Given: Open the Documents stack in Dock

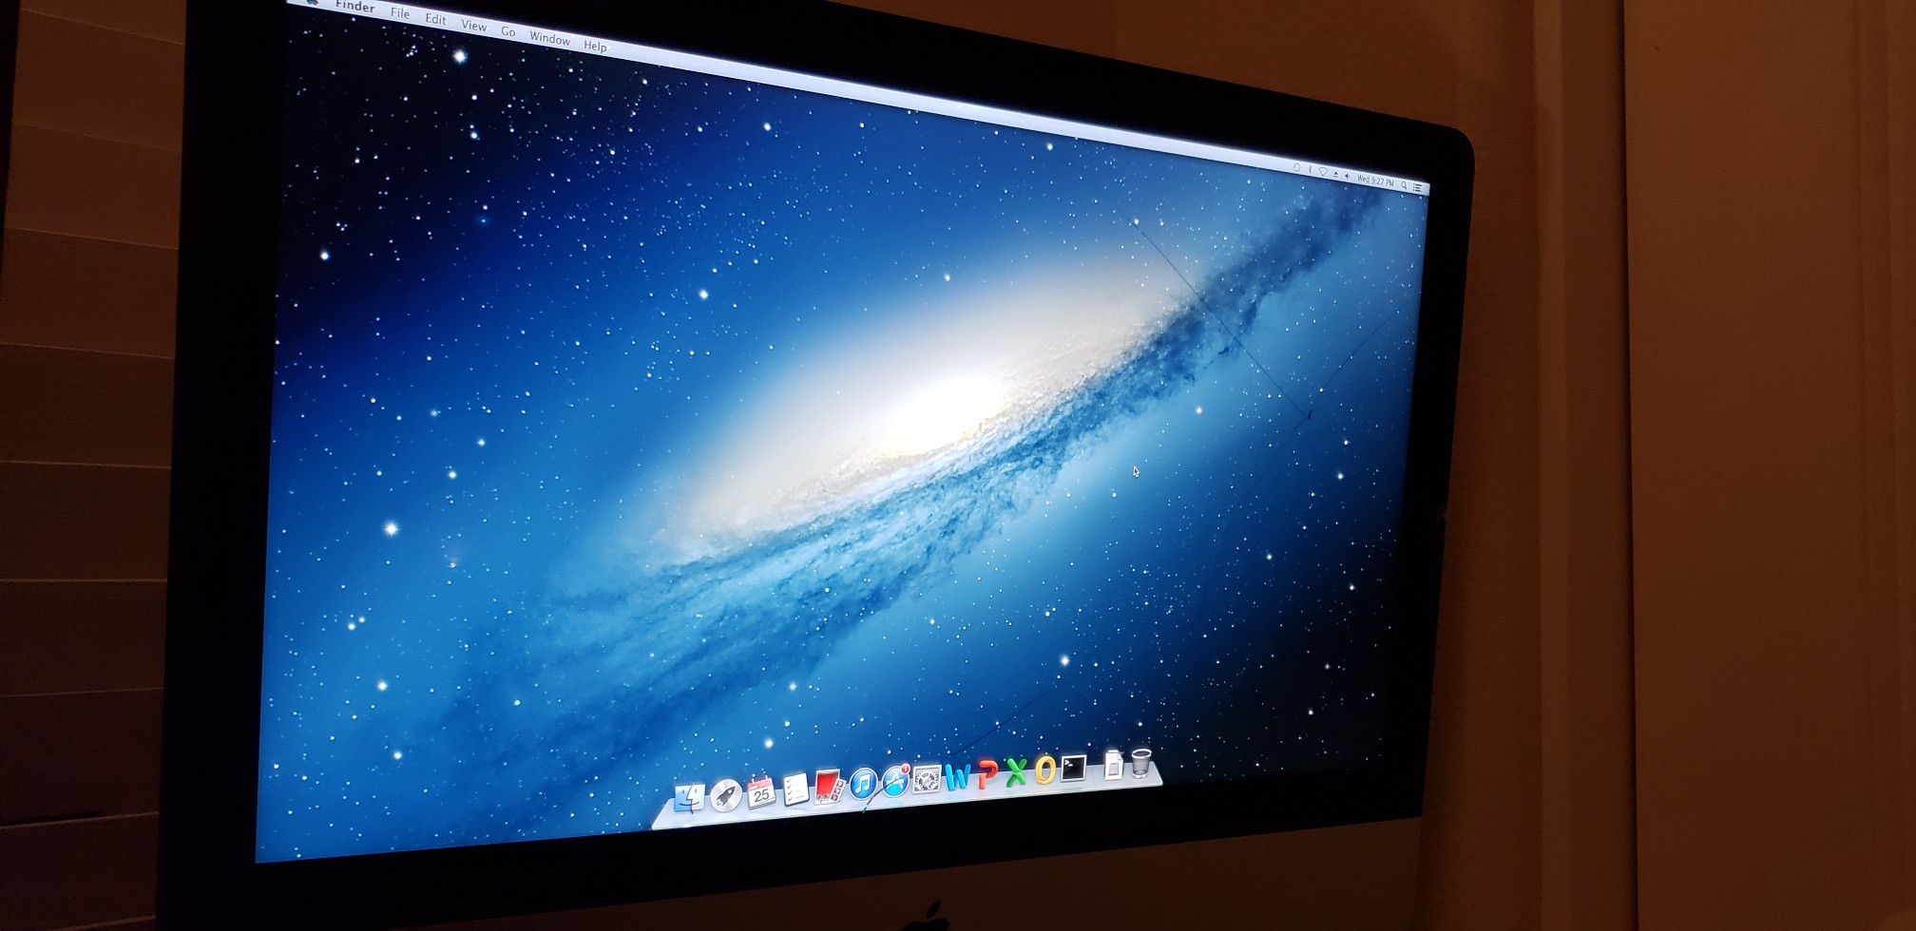Looking at the screenshot, I should [1114, 764].
